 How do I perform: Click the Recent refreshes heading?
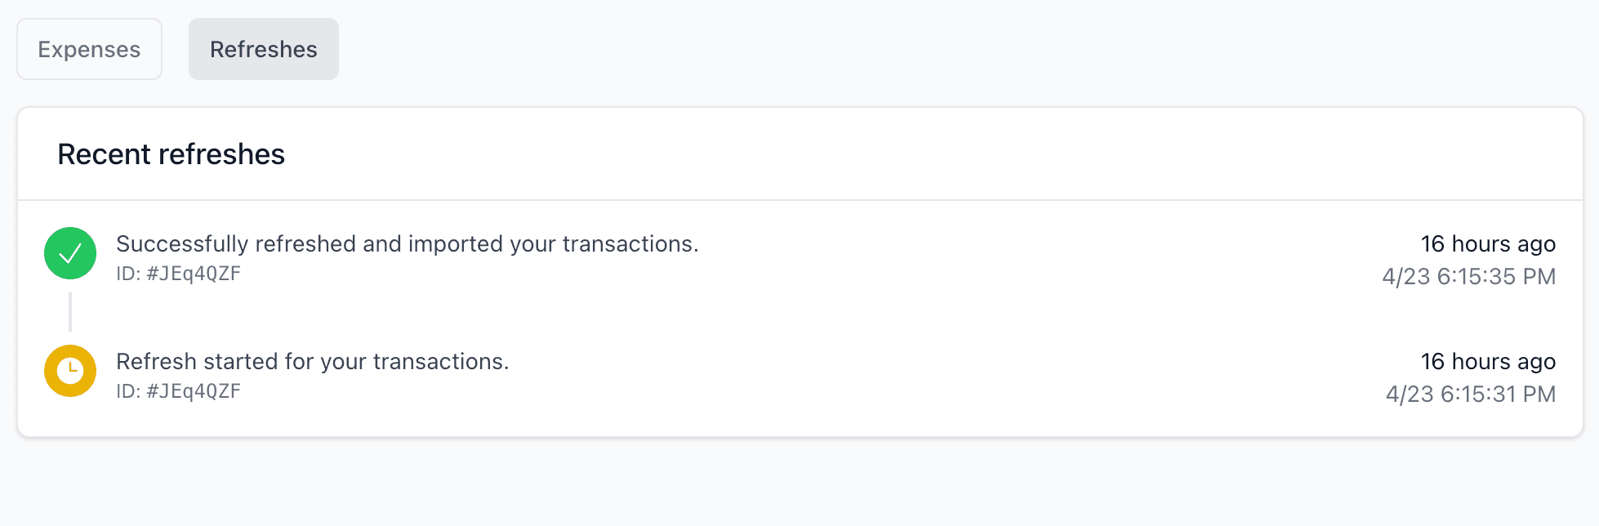pos(171,154)
